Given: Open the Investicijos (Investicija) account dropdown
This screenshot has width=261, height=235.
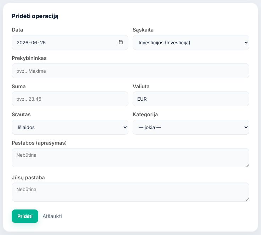Looking at the screenshot, I should (191, 43).
